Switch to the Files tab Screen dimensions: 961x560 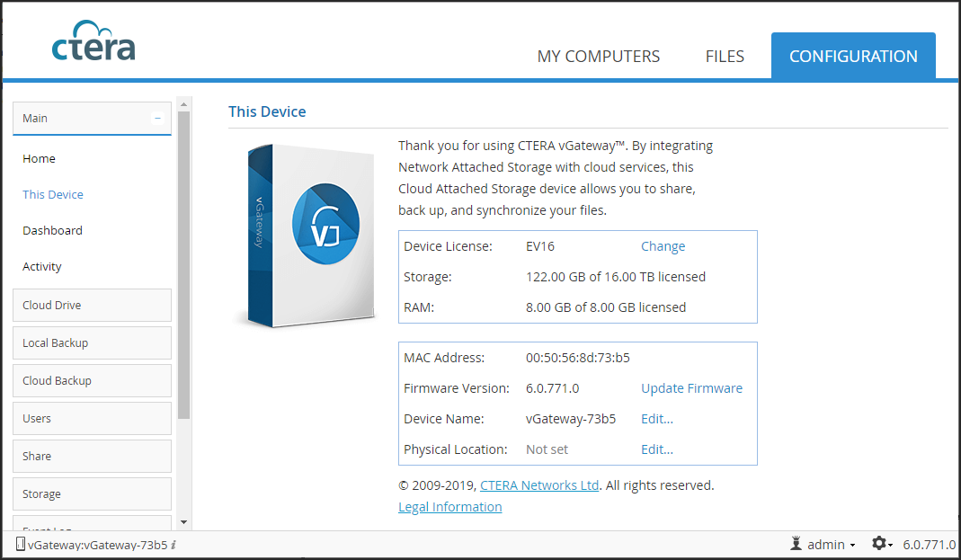(725, 57)
